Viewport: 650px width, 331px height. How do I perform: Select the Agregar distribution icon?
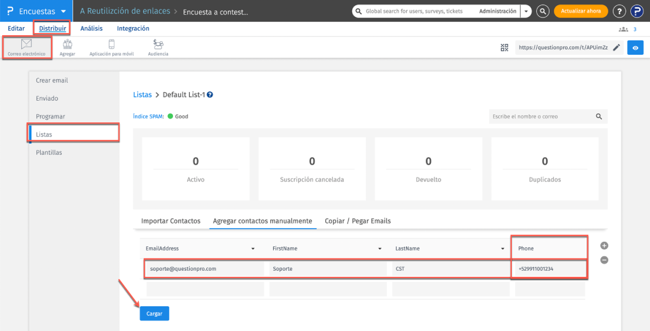[x=67, y=45]
